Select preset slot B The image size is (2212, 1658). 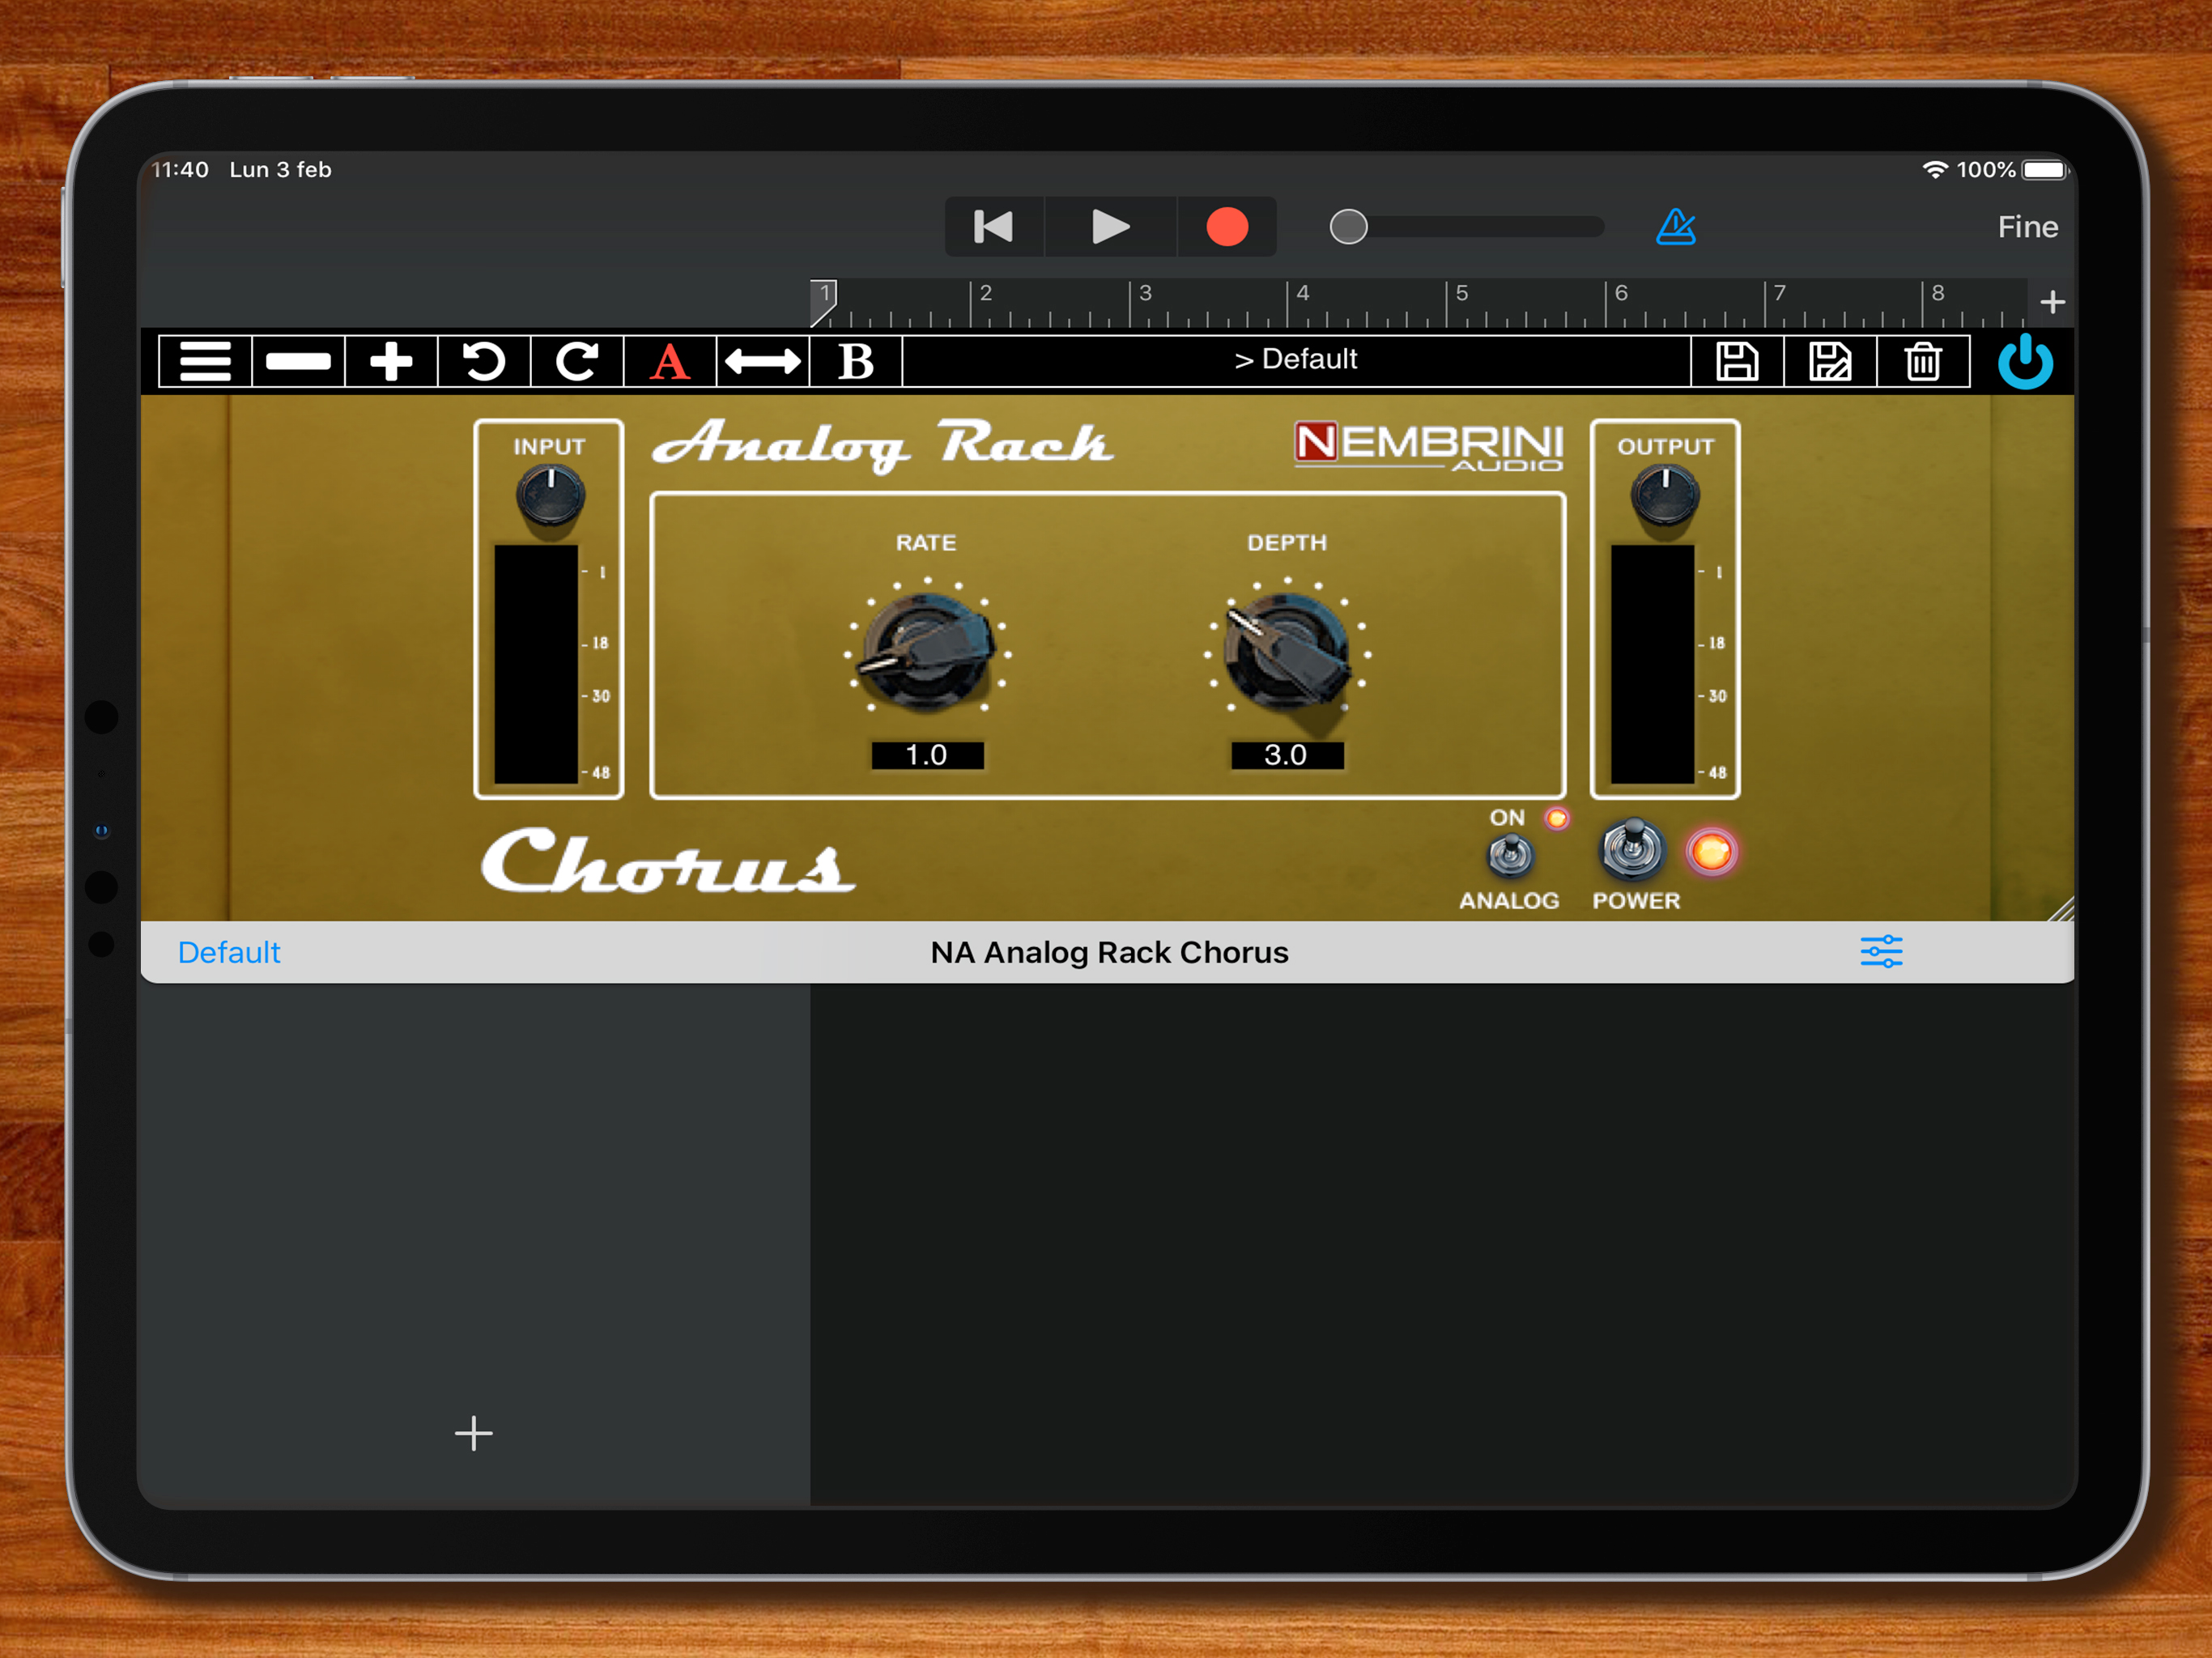click(856, 361)
